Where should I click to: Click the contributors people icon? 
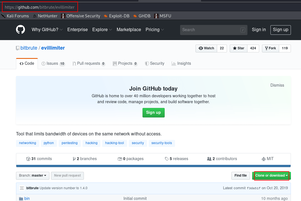pyautogui.click(x=209, y=159)
